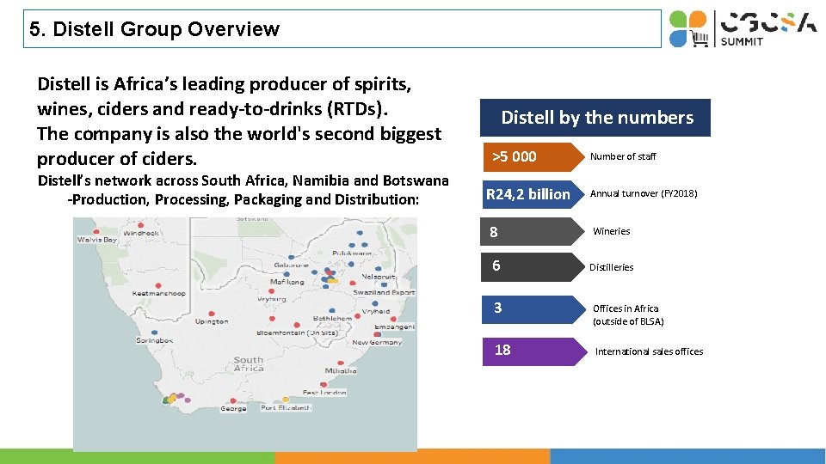Click the 'South Africa' country label on map
The height and width of the screenshot is (464, 826).
pyautogui.click(x=249, y=364)
